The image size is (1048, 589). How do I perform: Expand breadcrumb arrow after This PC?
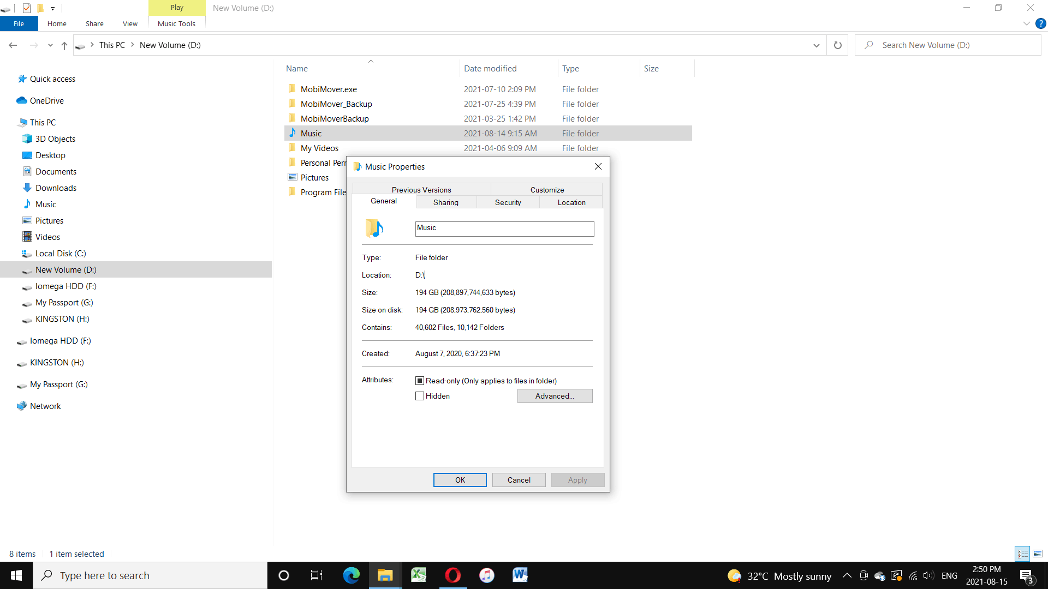pos(132,45)
